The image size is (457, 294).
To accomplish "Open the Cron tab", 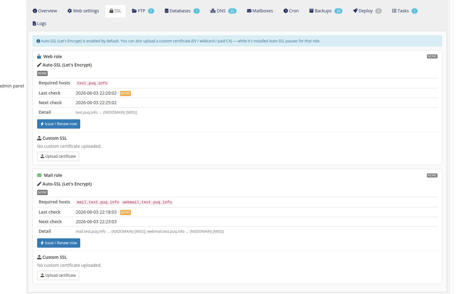I will click(291, 11).
